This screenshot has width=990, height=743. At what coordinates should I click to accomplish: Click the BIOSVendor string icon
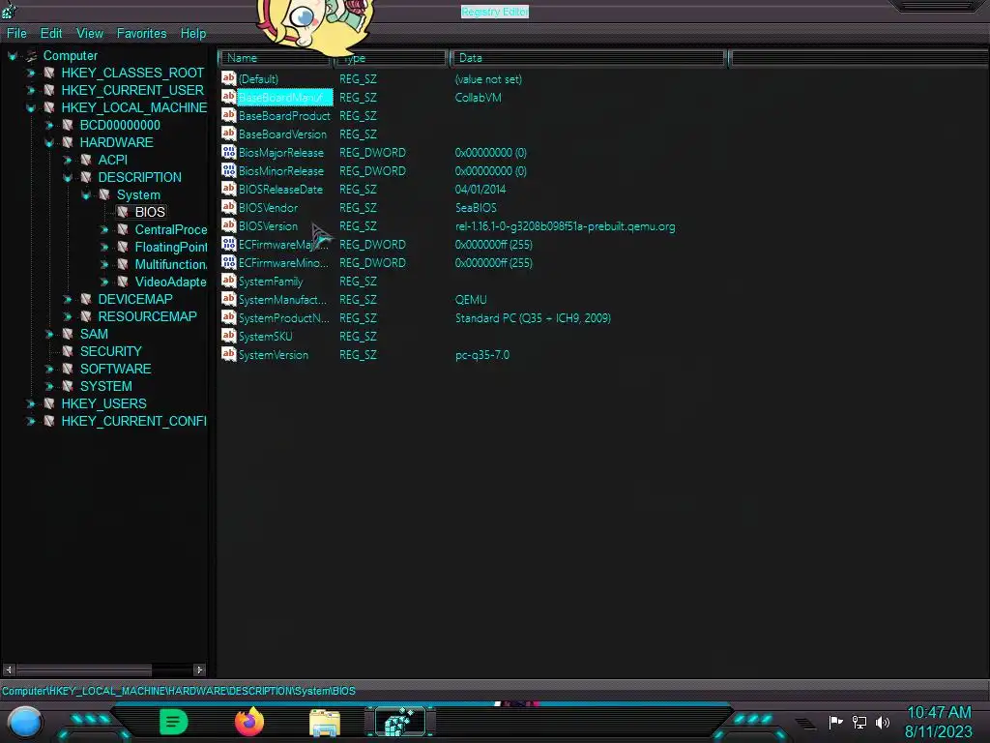click(228, 207)
